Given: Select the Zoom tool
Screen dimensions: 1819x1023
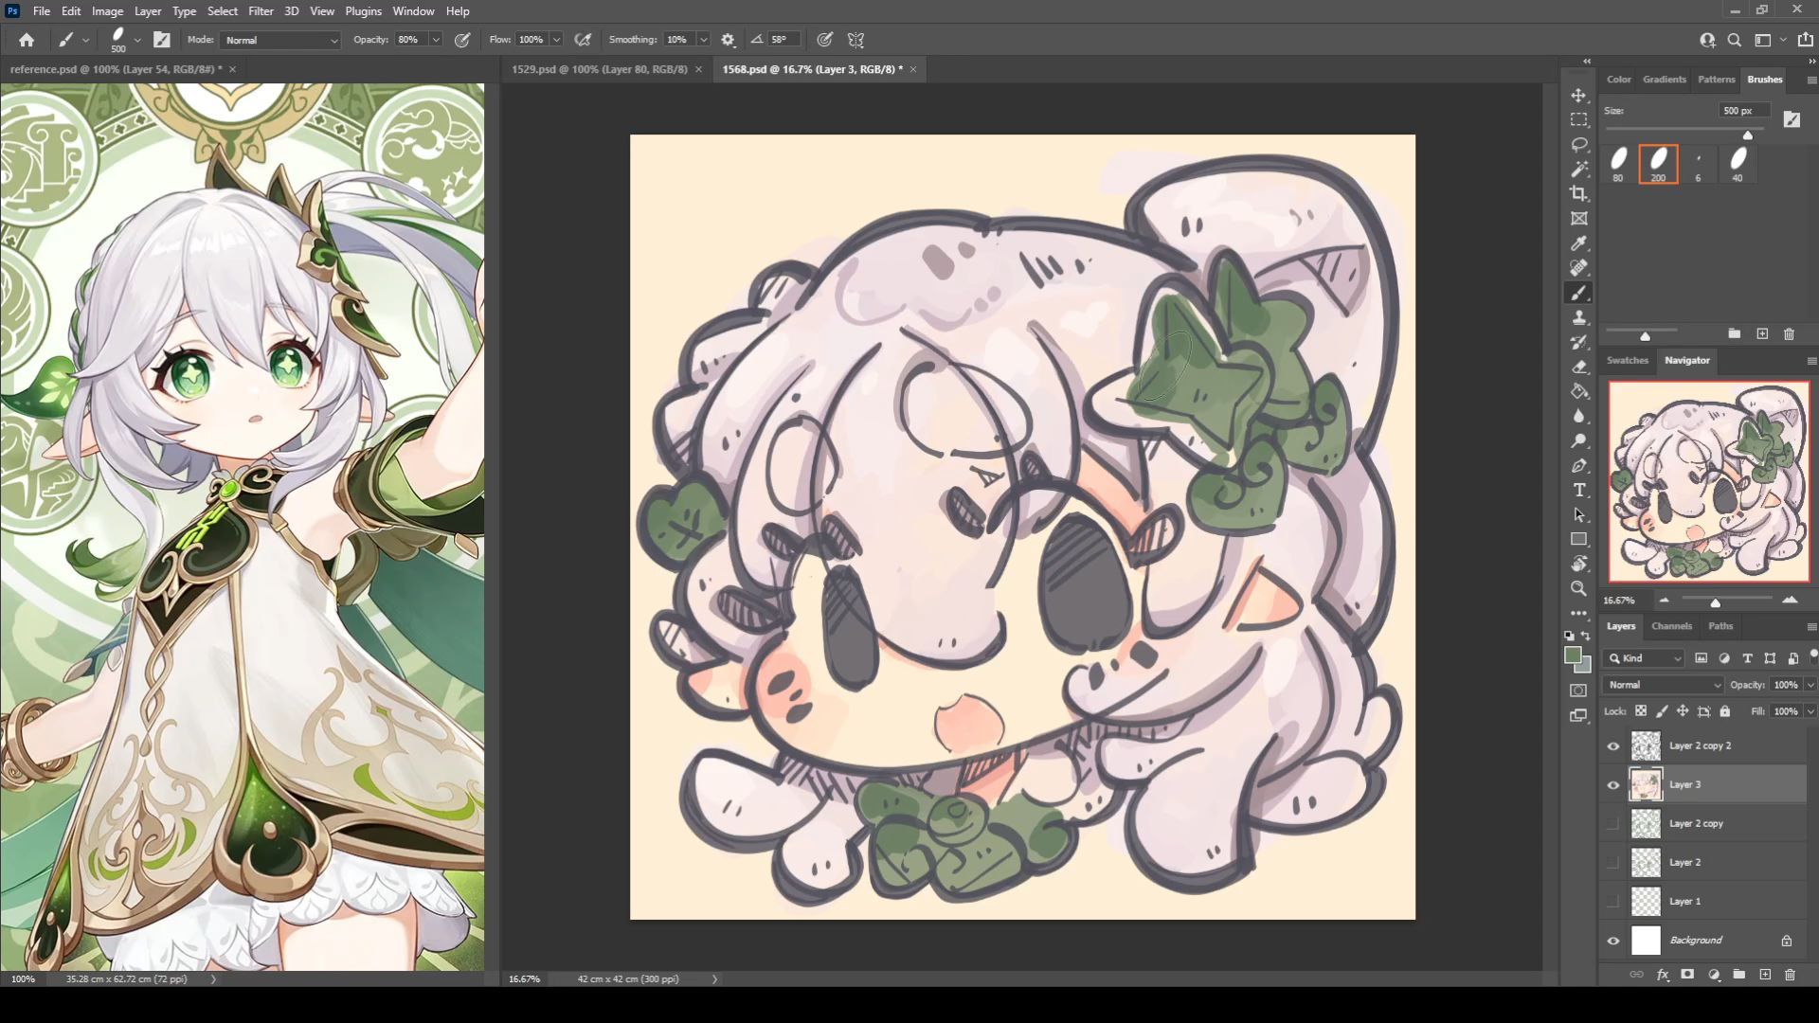Looking at the screenshot, I should click(x=1579, y=588).
